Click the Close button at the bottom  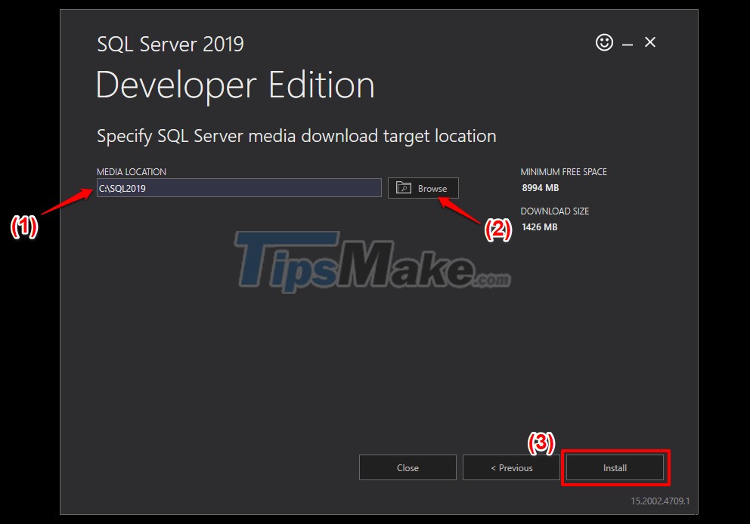point(408,467)
